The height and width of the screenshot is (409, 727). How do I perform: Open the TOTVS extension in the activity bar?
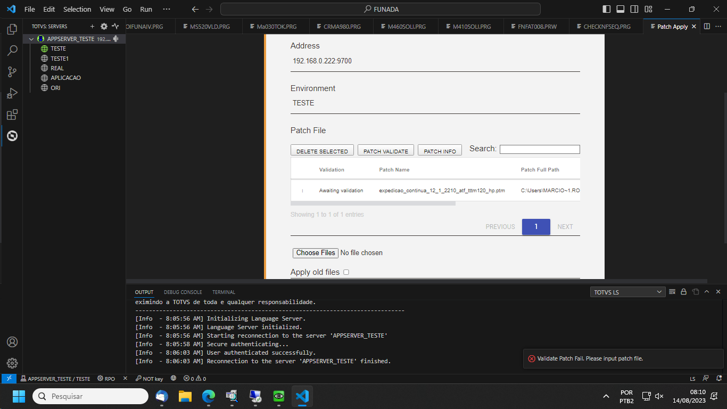(12, 136)
